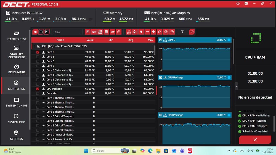Open the Stability Certificate section
The image size is (276, 155).
click(x=16, y=52)
